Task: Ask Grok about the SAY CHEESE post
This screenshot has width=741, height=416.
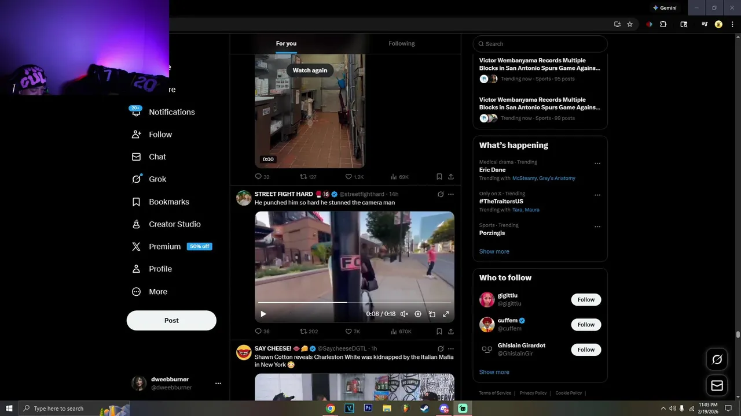Action: tap(441, 348)
